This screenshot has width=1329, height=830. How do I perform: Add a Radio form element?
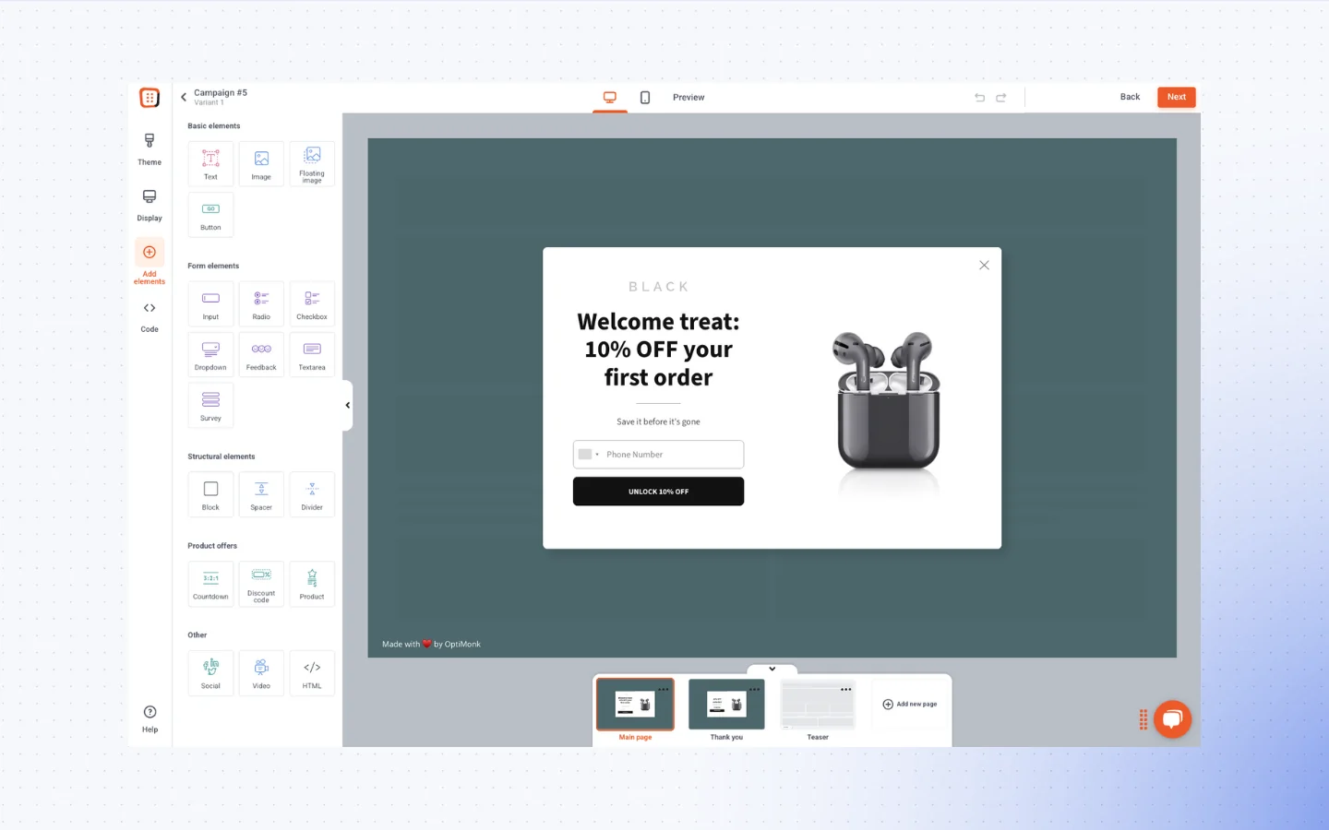261,304
